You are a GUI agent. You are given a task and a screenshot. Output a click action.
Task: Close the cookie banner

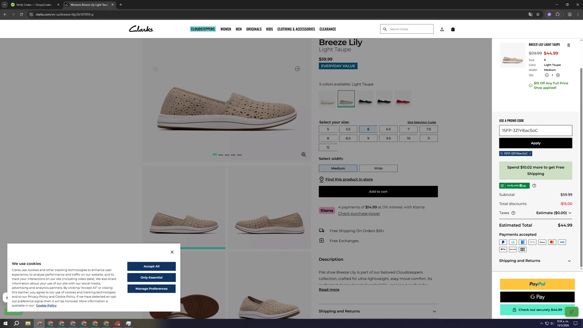pyautogui.click(x=172, y=252)
